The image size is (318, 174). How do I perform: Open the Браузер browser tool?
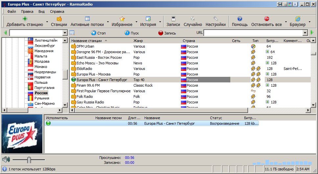point(298,22)
